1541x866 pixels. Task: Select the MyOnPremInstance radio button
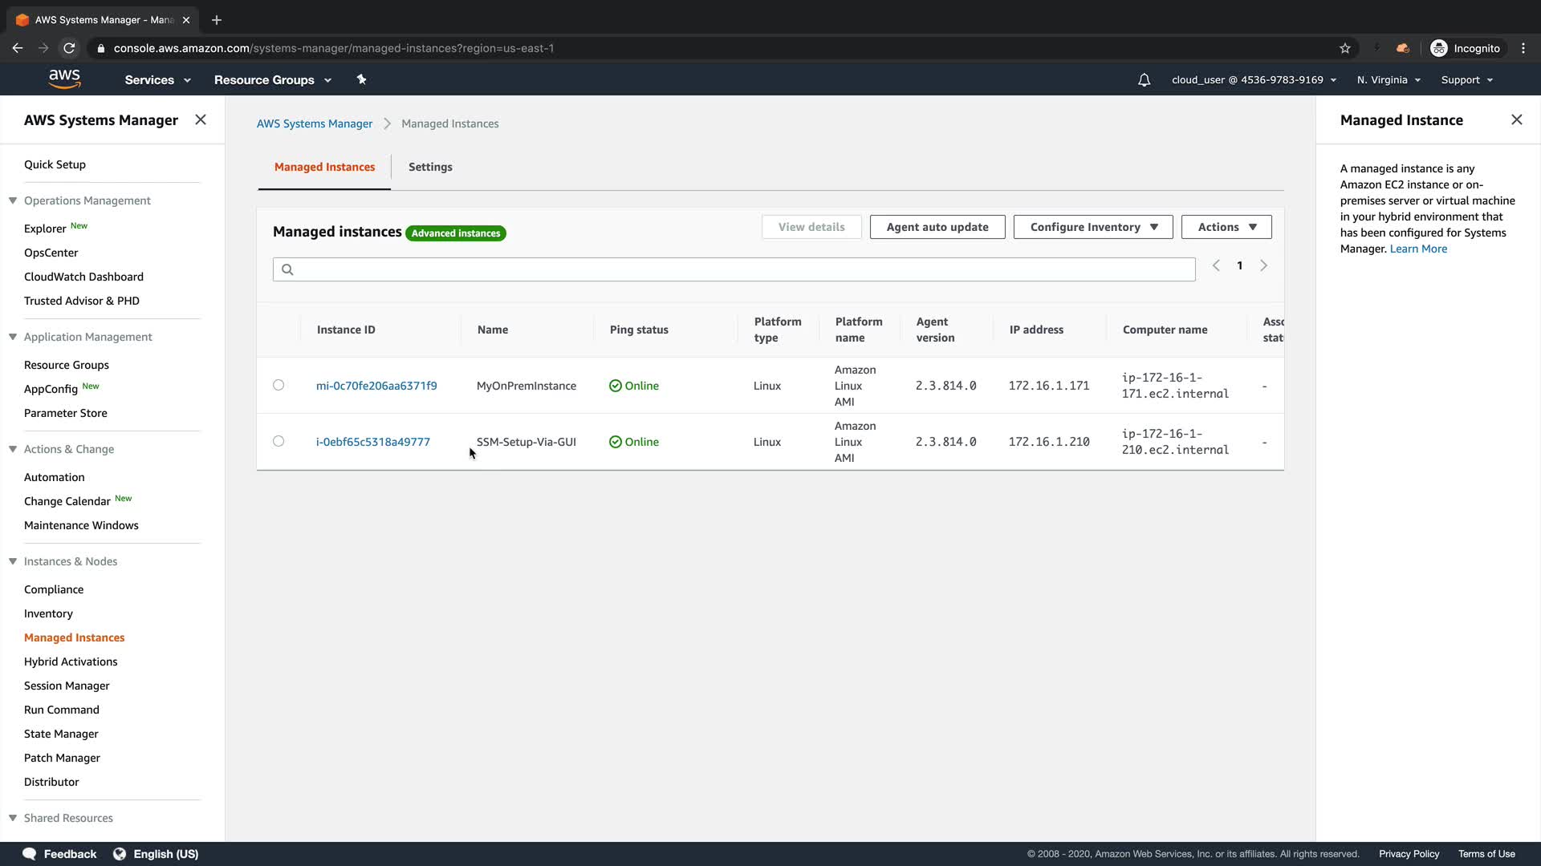point(279,385)
